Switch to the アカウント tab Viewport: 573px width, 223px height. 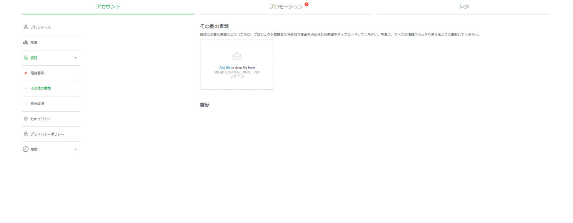[108, 6]
